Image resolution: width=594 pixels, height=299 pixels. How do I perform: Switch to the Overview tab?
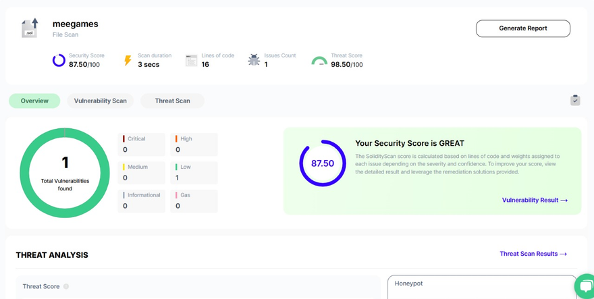[34, 101]
